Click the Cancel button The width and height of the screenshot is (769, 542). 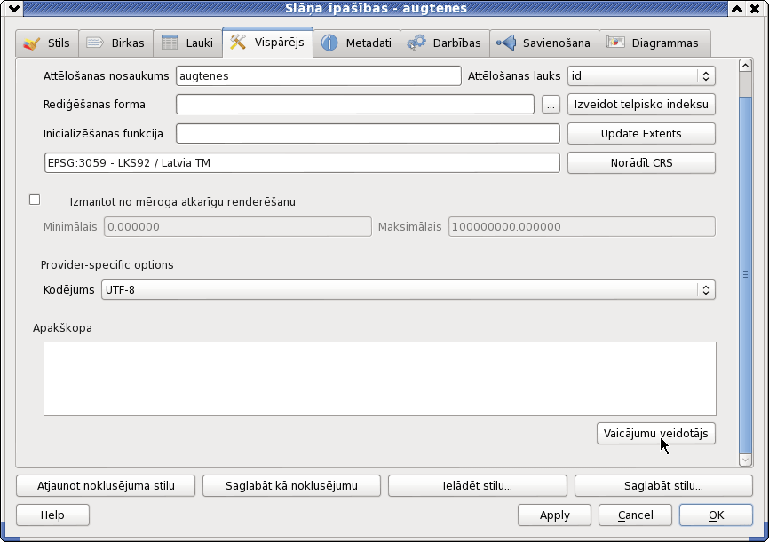635,515
